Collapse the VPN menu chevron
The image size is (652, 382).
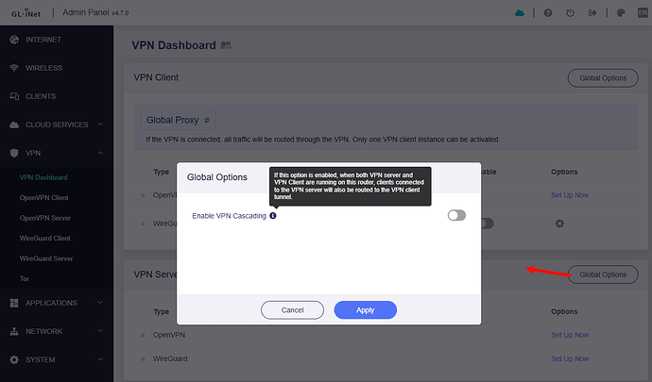tap(100, 153)
